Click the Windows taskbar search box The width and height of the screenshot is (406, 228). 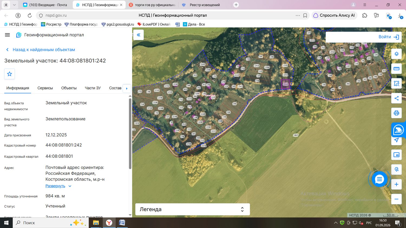(51, 223)
